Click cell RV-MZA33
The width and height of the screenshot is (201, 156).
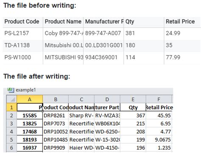[107, 115]
